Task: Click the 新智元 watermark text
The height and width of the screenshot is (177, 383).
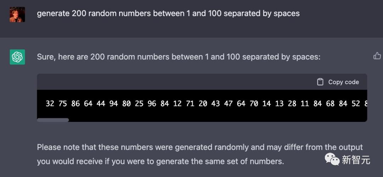Action: coord(356,160)
